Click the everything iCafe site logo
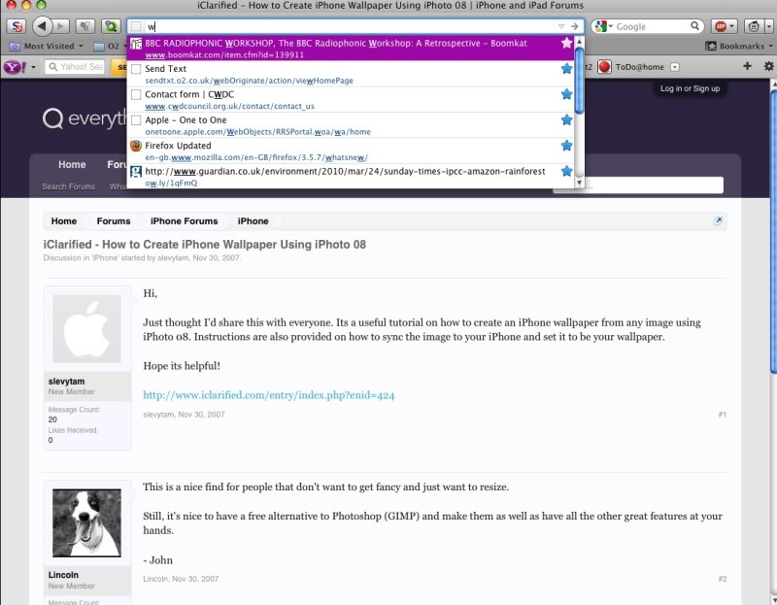 click(84, 118)
